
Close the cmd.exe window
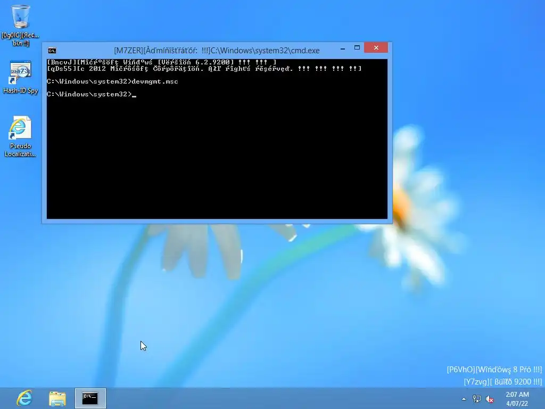pyautogui.click(x=376, y=47)
